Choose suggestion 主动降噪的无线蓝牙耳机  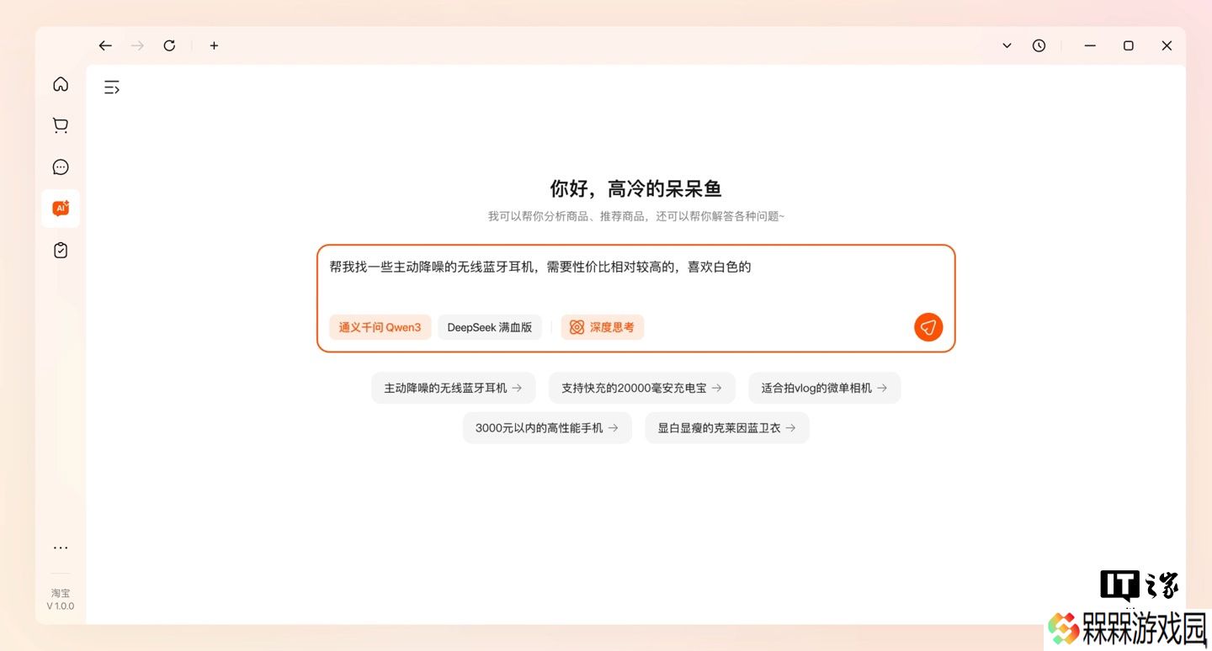453,388
